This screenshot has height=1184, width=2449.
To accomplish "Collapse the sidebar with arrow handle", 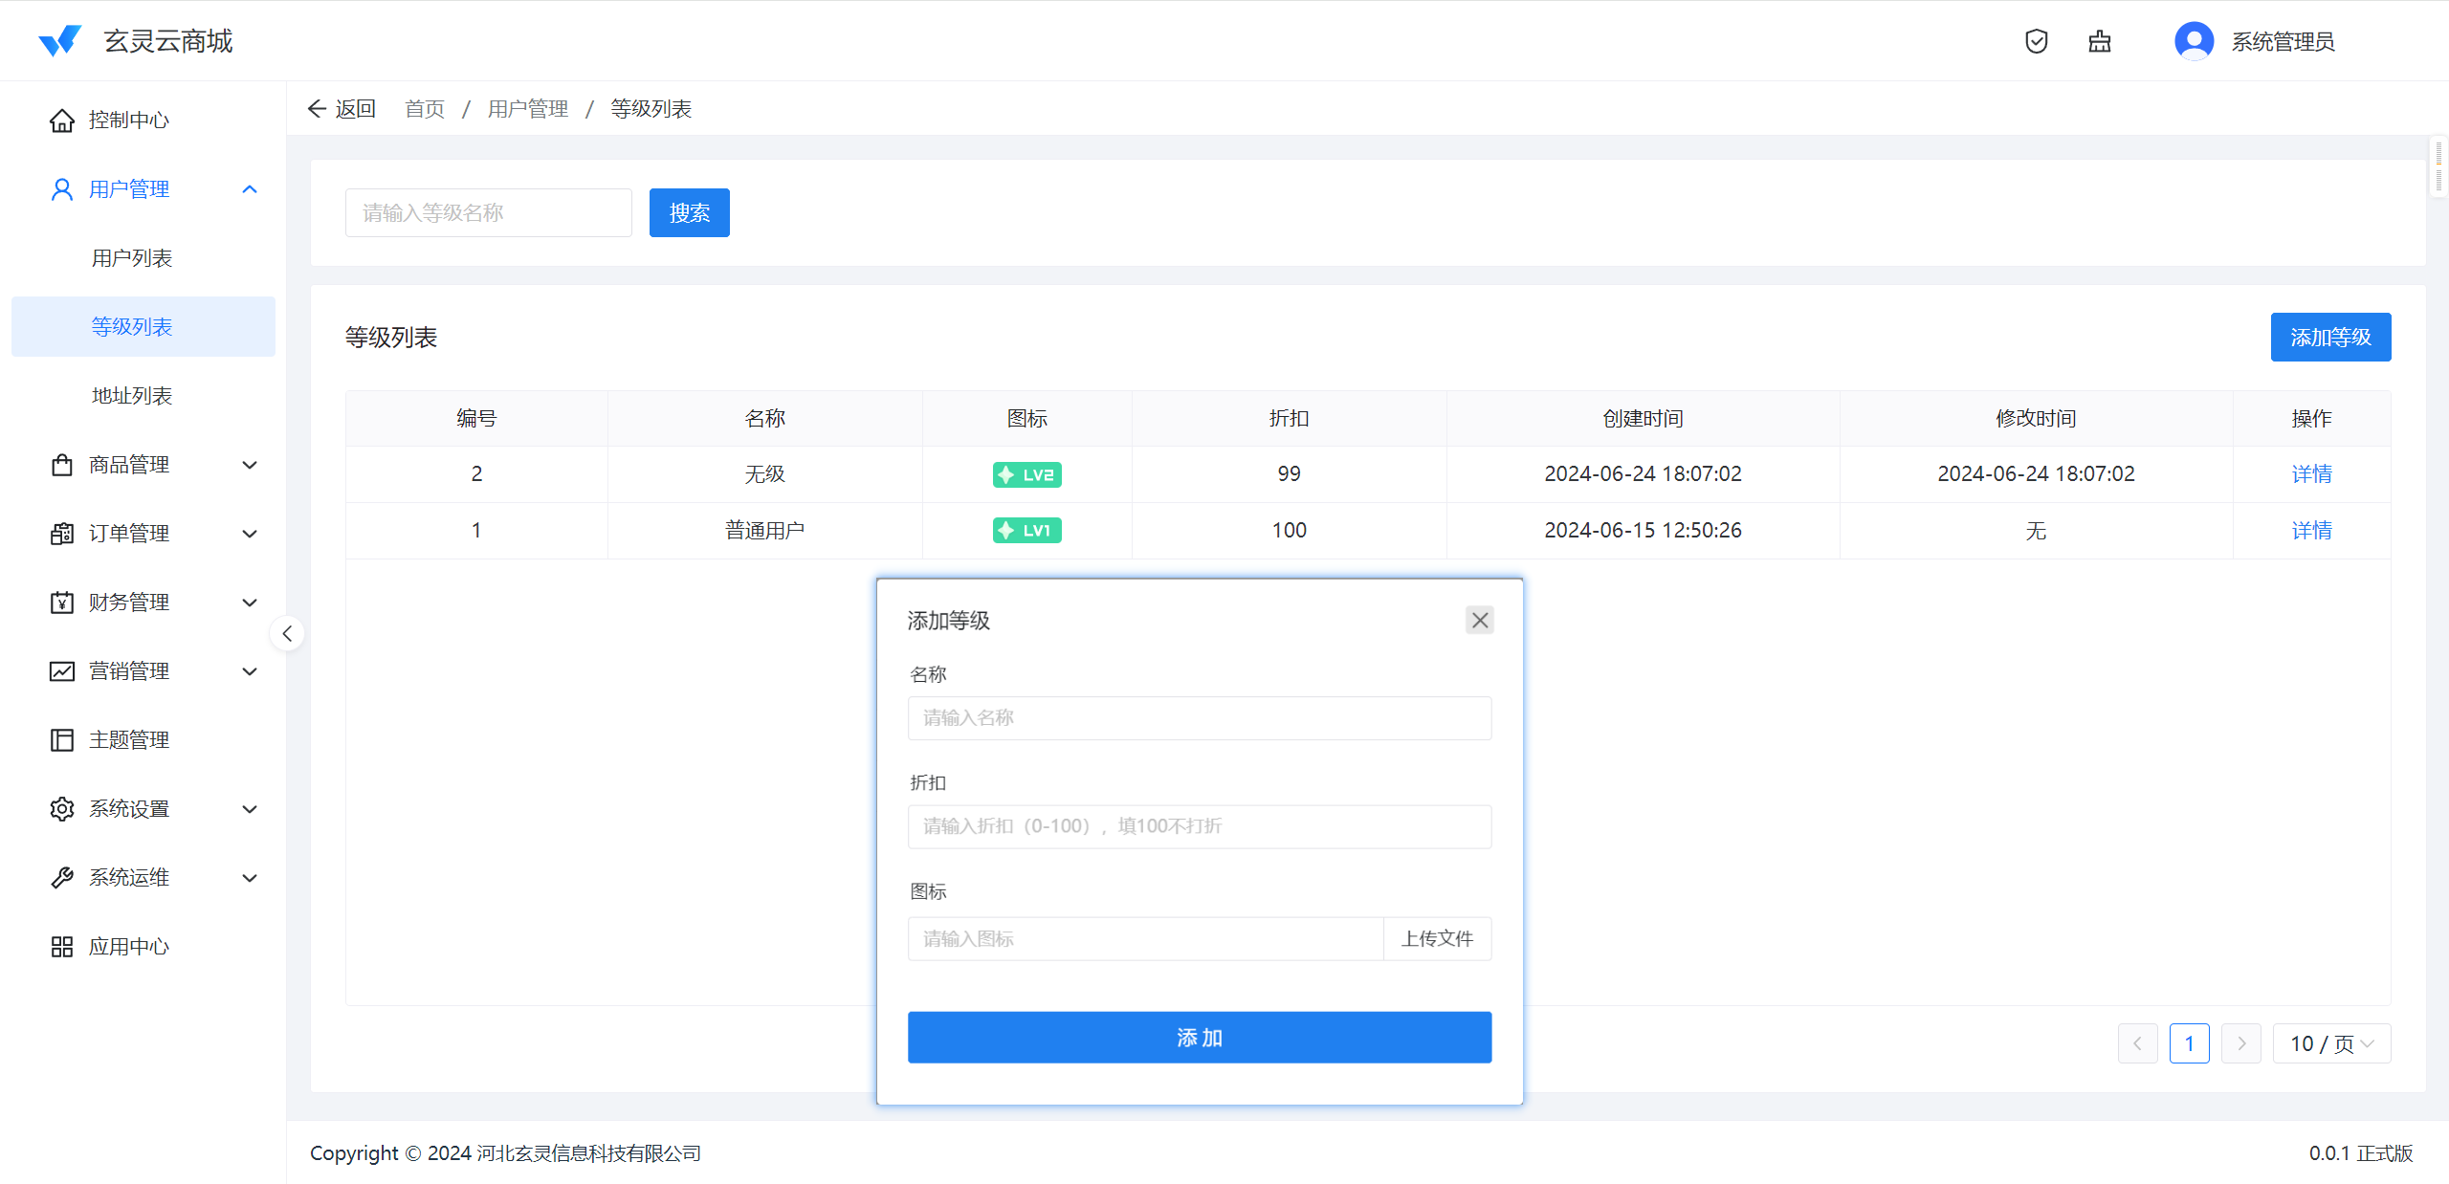I will (287, 633).
